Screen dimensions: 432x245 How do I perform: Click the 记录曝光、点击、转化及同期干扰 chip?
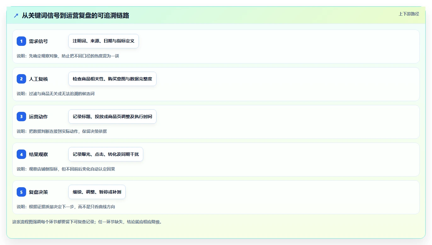coord(106,154)
